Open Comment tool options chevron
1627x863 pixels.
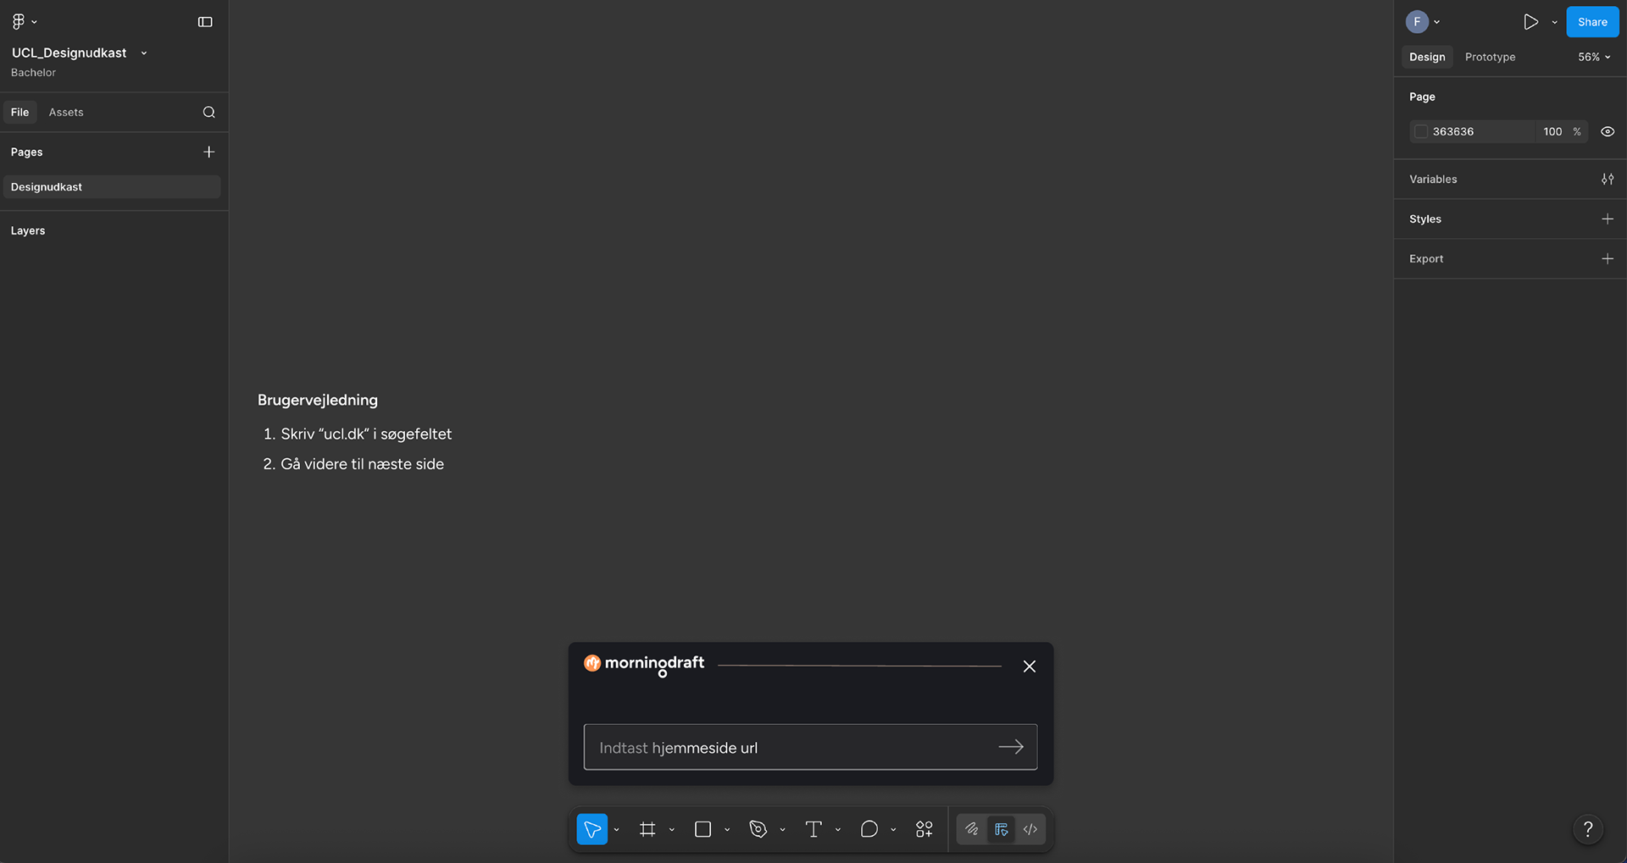tap(893, 829)
